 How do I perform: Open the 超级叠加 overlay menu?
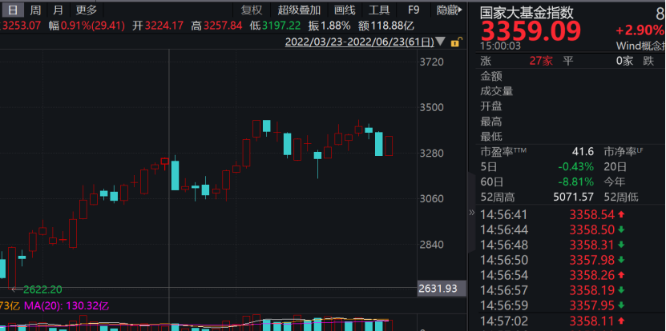[299, 10]
